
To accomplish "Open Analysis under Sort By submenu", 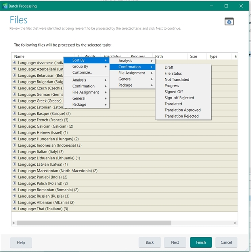I will (132, 61).
